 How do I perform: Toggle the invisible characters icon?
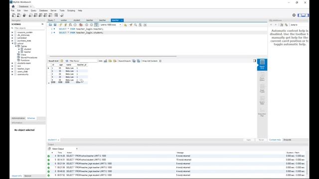140,25
